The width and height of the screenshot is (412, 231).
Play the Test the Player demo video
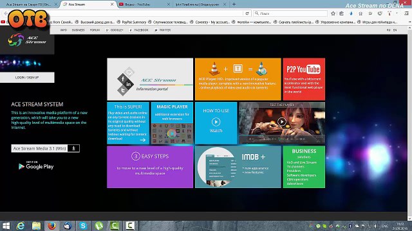click(282, 121)
